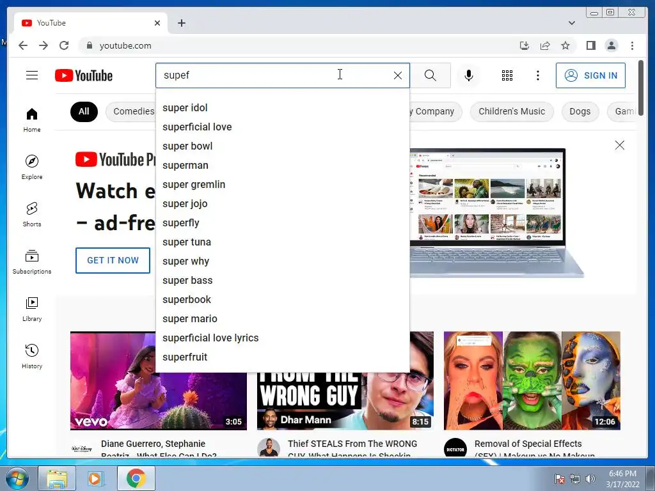Open Library in the sidebar
Image resolution: width=655 pixels, height=491 pixels.
click(32, 309)
